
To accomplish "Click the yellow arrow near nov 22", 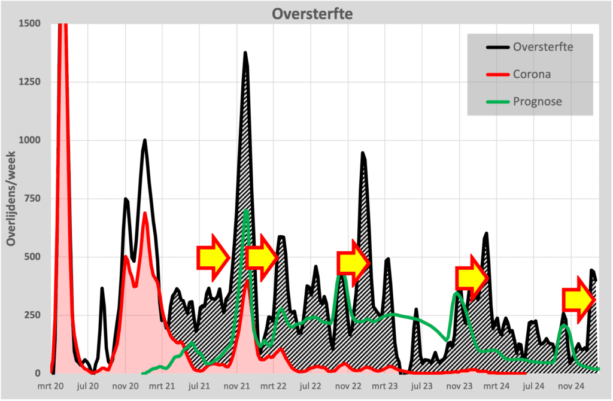I will tap(353, 263).
